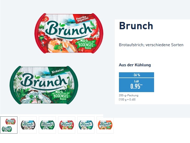The height and width of the screenshot is (143, 190).
Task: Click the large Kräuter Brunch pack image
Action: [x=44, y=85]
